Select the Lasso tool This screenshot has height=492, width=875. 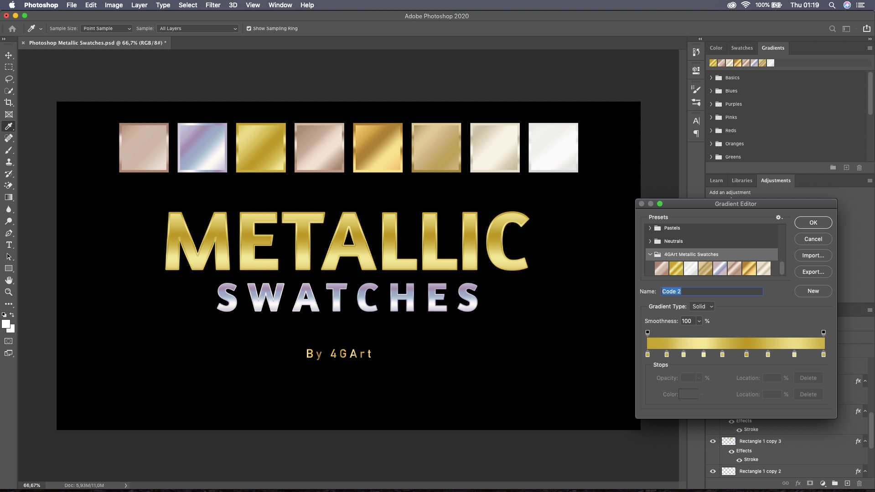(9, 79)
